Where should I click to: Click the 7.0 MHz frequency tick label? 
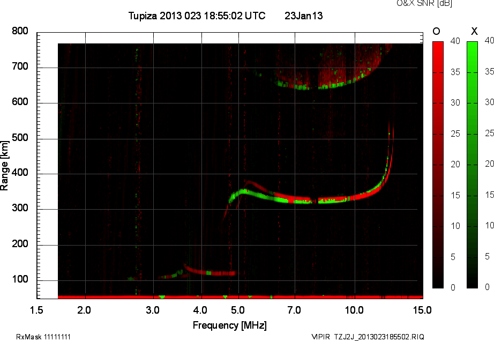294,310
